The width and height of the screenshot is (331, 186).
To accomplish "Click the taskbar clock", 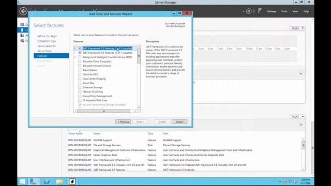I will (x=306, y=181).
